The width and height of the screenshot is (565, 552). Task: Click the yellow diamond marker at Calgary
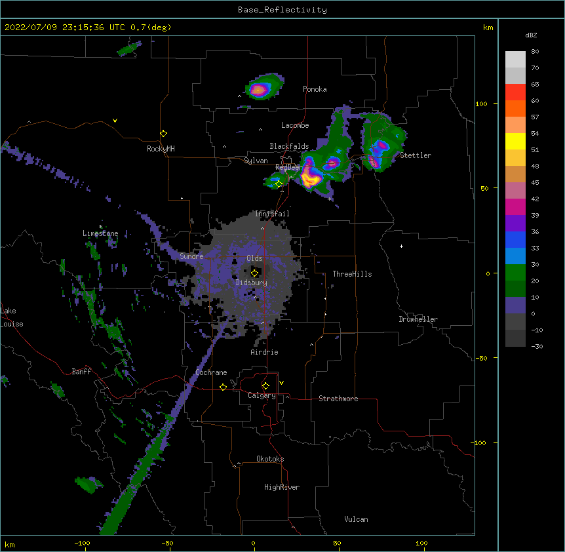point(265,386)
